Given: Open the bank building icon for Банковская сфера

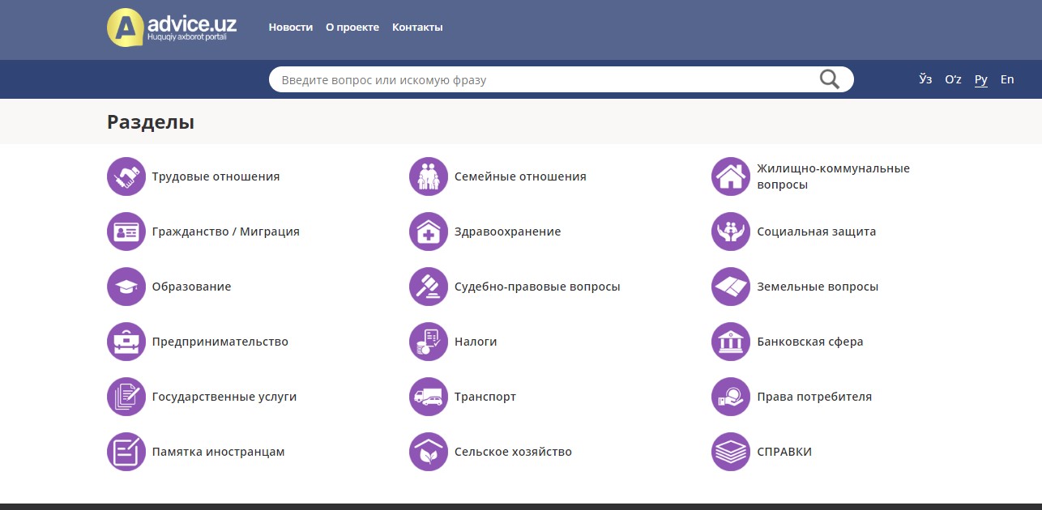Looking at the screenshot, I should click(x=730, y=342).
